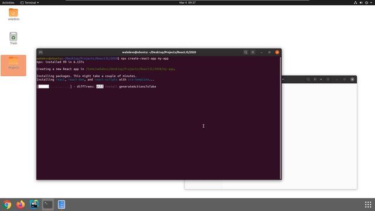Screen dimensions: 375x211
Task: Click the terminal window title text
Action: coord(159,52)
